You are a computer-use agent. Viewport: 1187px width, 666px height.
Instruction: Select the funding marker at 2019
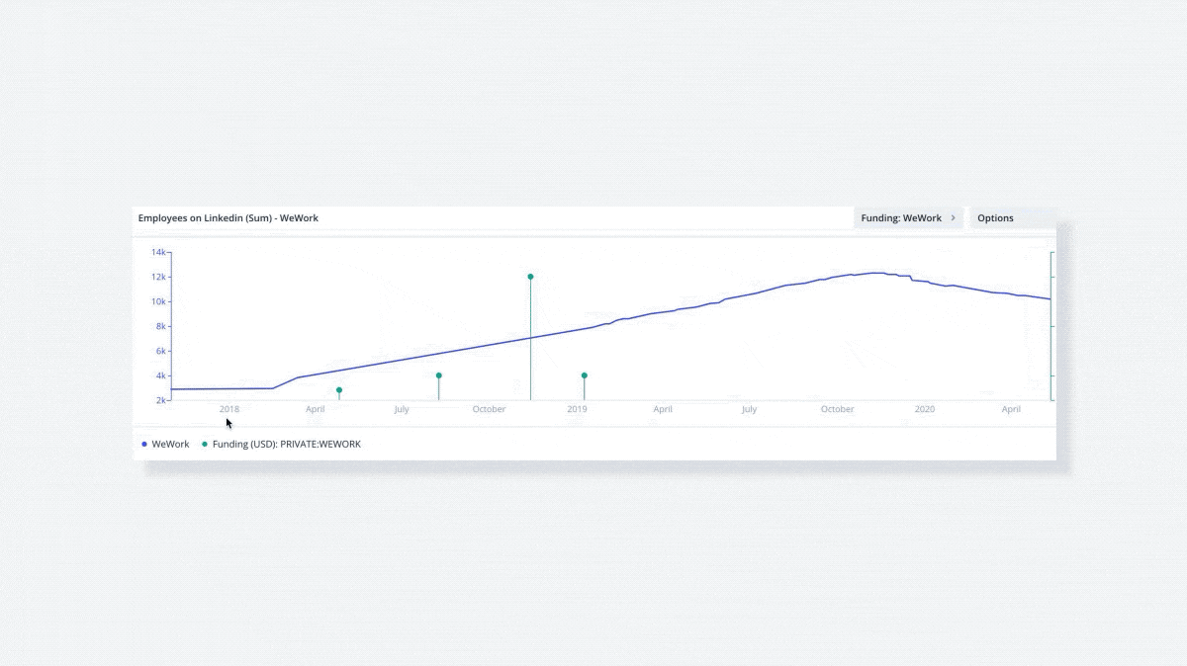point(584,375)
